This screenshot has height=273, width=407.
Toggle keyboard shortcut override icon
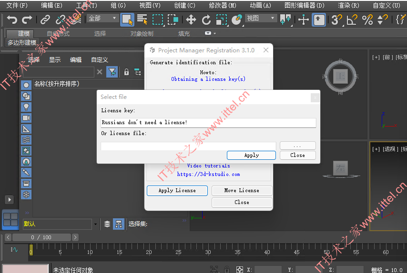(319, 19)
